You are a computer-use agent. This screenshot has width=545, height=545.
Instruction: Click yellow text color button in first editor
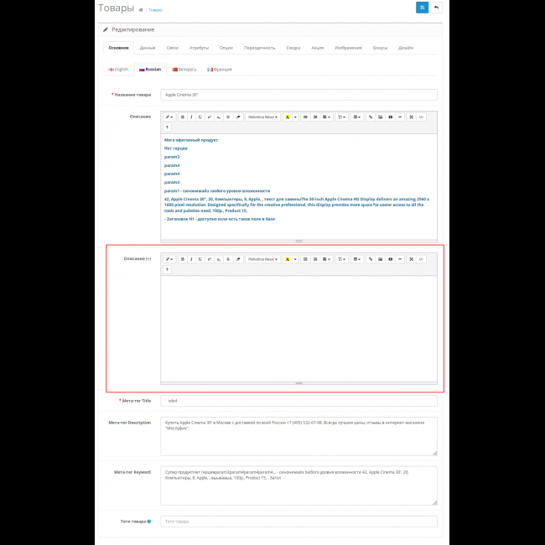point(287,117)
